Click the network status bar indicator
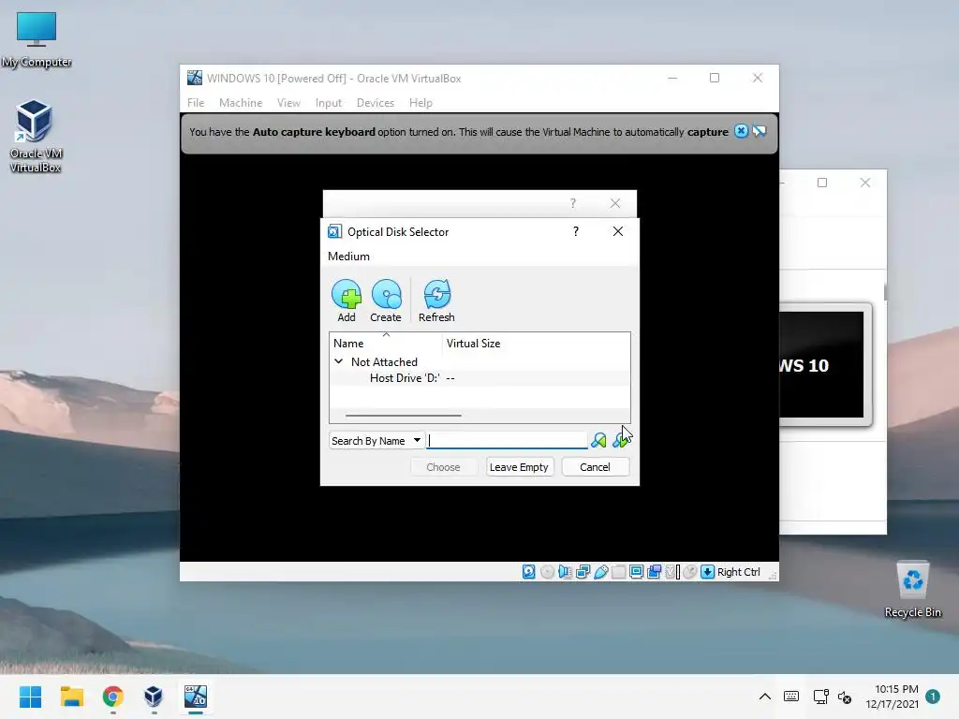 [583, 572]
